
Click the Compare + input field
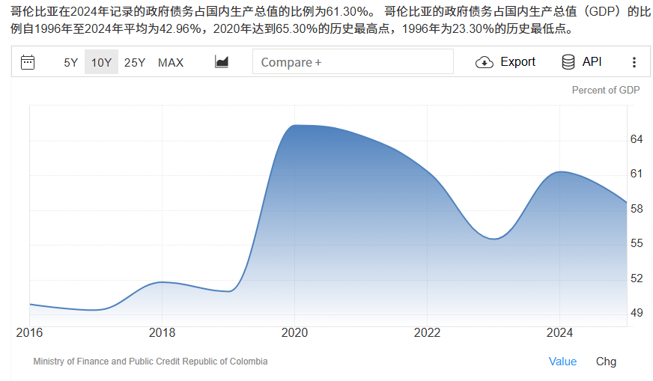pyautogui.click(x=353, y=62)
